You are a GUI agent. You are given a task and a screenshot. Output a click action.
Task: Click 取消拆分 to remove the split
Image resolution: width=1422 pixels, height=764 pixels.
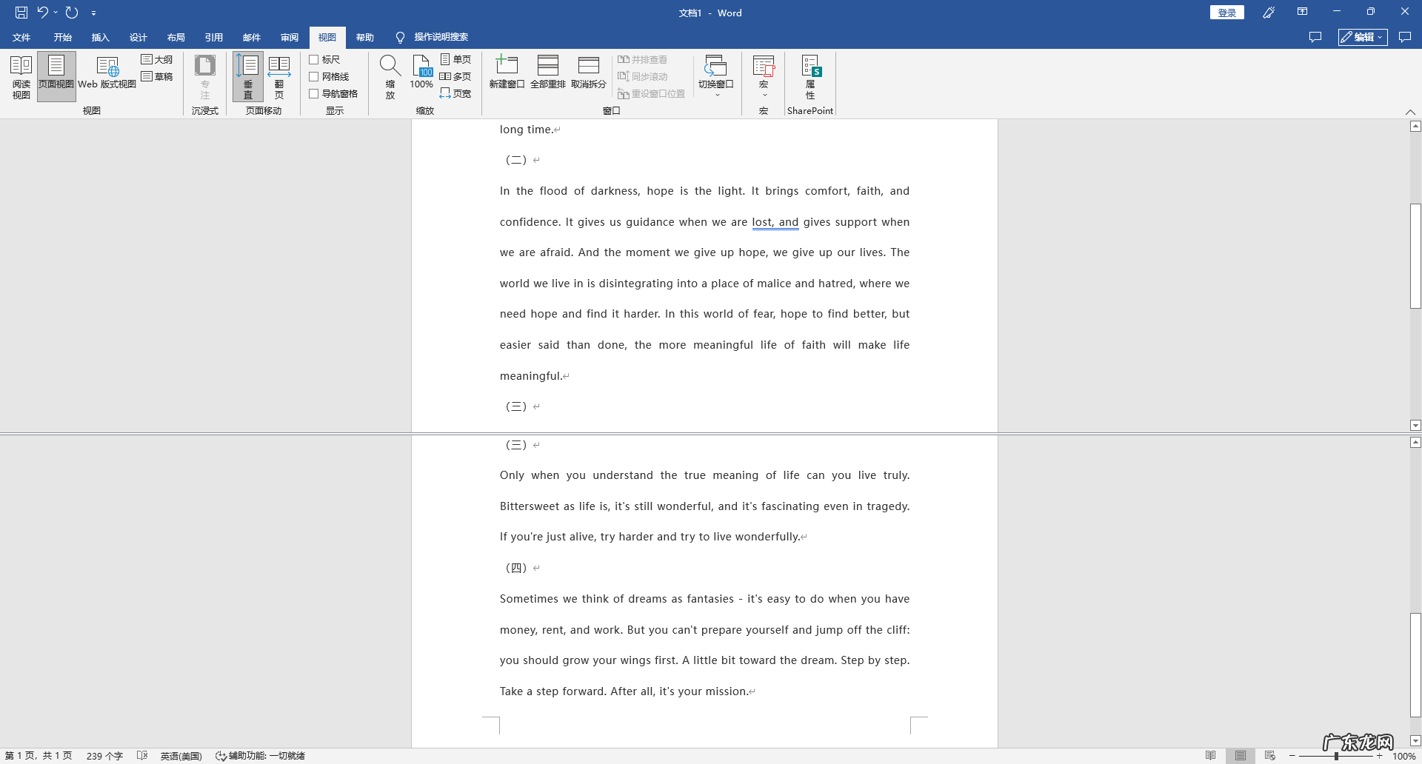pyautogui.click(x=589, y=73)
